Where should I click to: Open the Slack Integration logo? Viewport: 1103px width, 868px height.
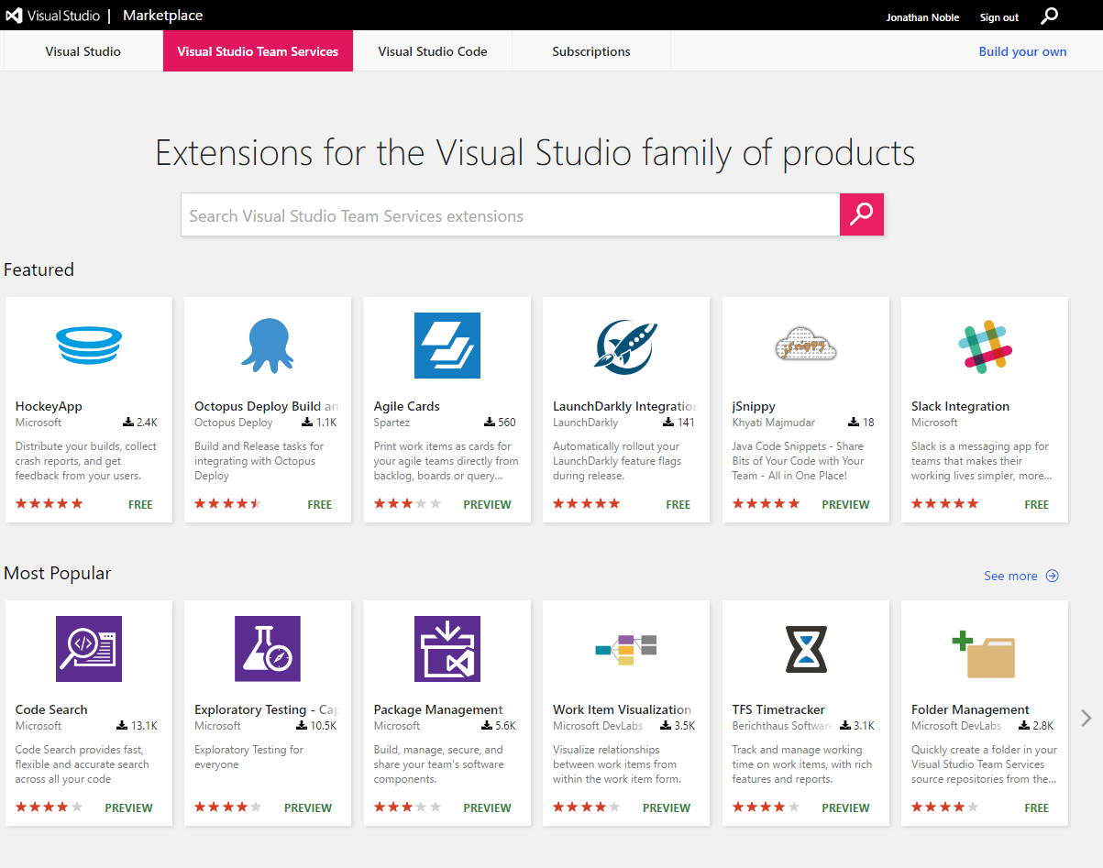(985, 346)
